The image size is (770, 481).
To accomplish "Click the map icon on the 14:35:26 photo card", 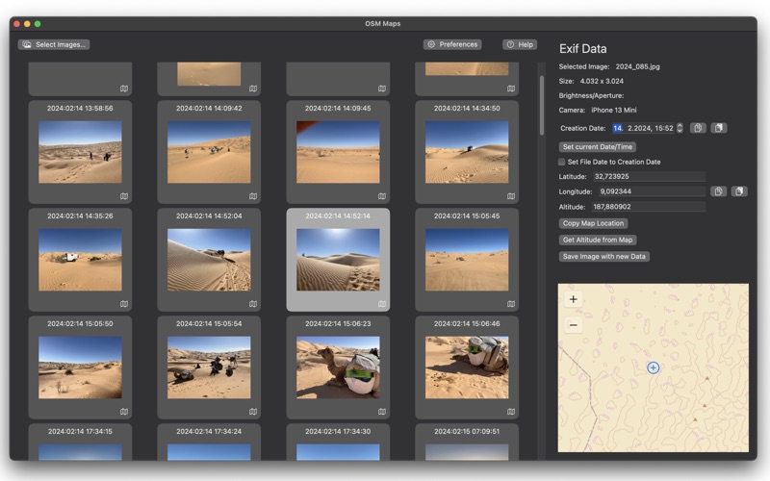I will click(124, 304).
